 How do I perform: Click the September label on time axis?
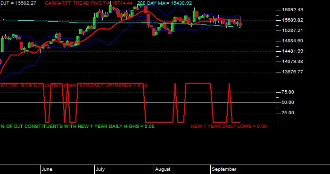tap(224, 169)
